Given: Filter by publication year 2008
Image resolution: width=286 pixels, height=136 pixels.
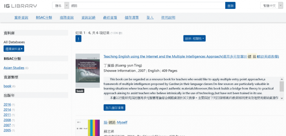Looking at the screenshot, I should point(7,120).
